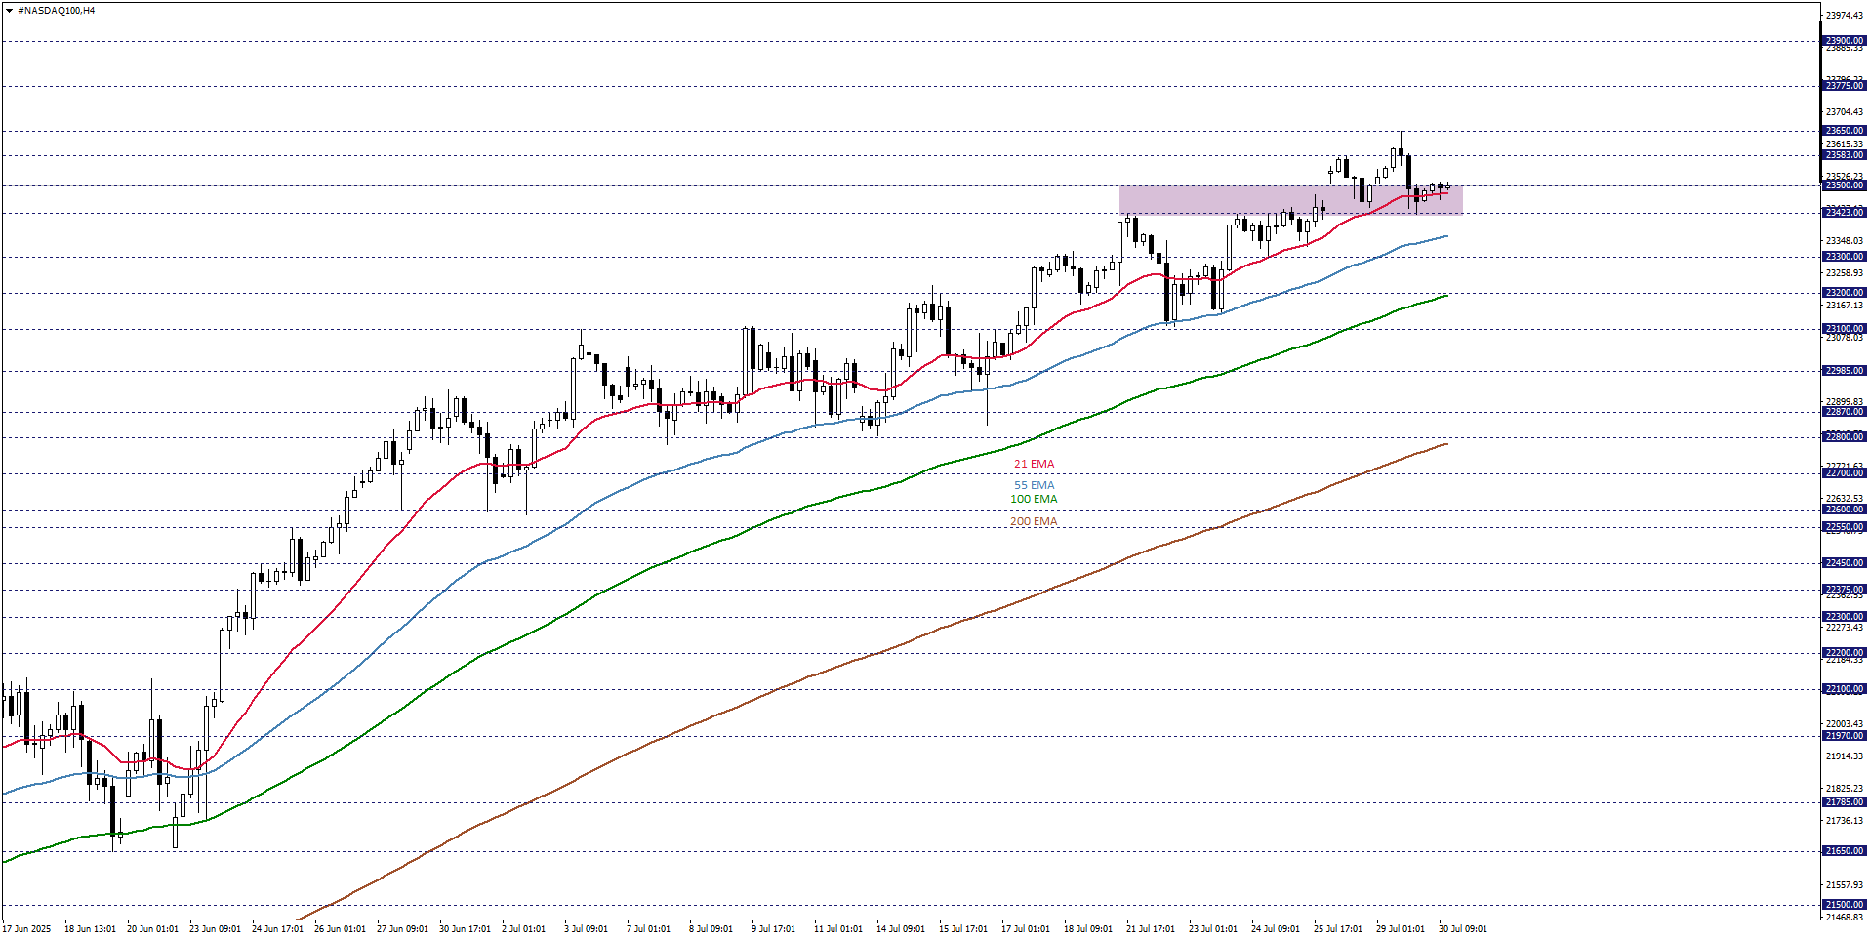Click the 22300.00 horizontal line price tag
The image size is (1870, 940).
pos(1845,617)
